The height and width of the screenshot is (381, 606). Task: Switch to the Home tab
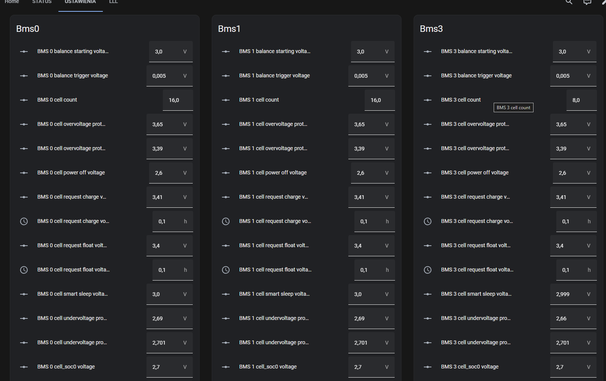(x=12, y=2)
